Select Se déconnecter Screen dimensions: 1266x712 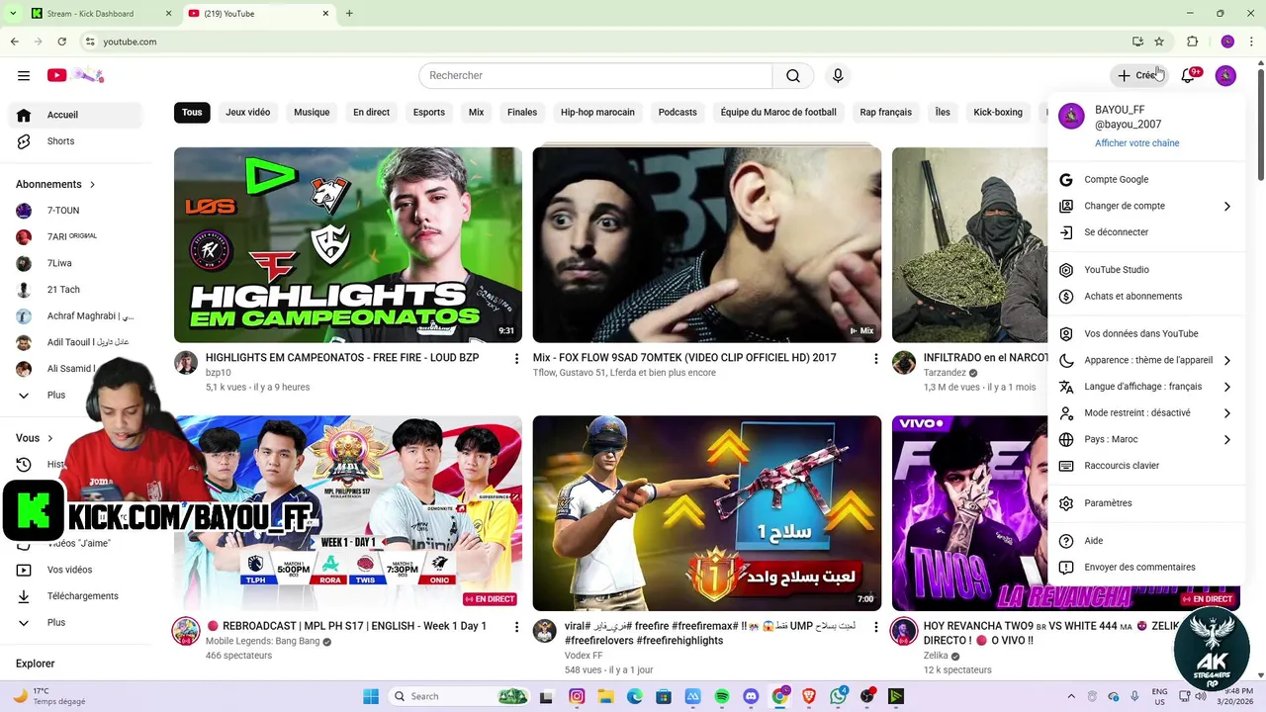click(1147, 232)
